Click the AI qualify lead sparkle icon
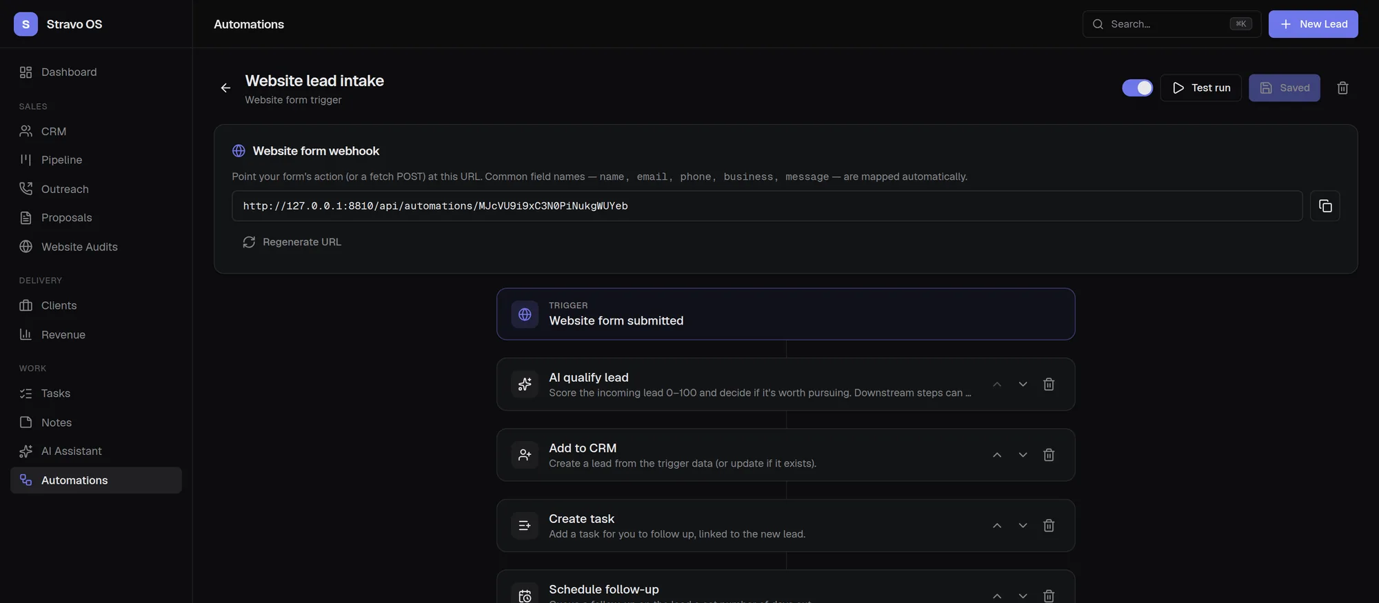Image resolution: width=1379 pixels, height=603 pixels. (x=525, y=385)
